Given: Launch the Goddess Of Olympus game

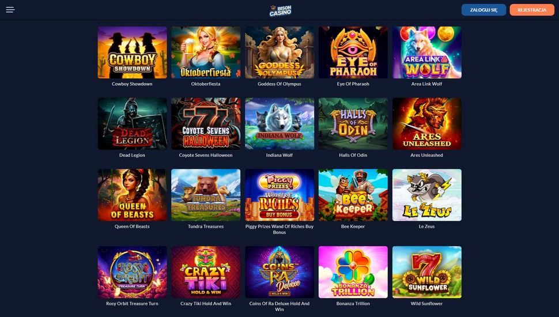Looking at the screenshot, I should [x=279, y=52].
